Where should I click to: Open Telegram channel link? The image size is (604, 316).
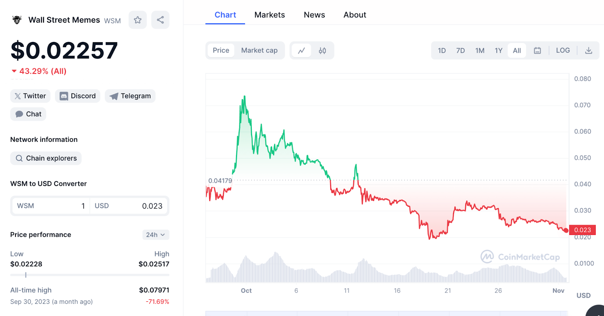[130, 96]
